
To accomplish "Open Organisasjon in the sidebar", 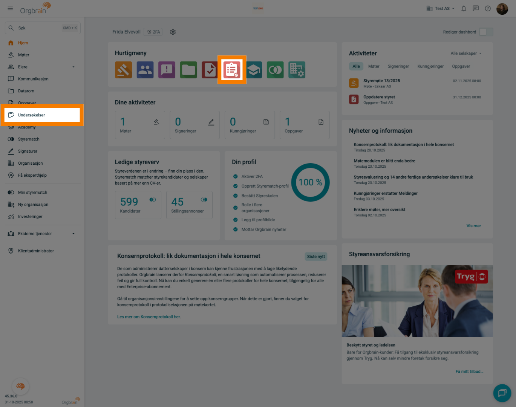I will (43, 164).
